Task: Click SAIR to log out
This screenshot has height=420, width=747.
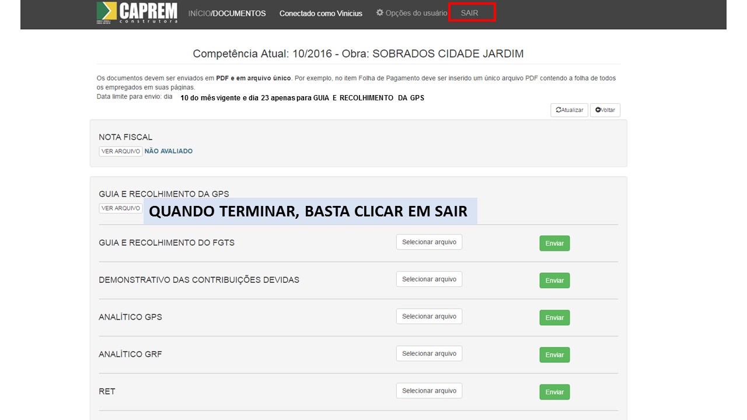Action: click(470, 13)
